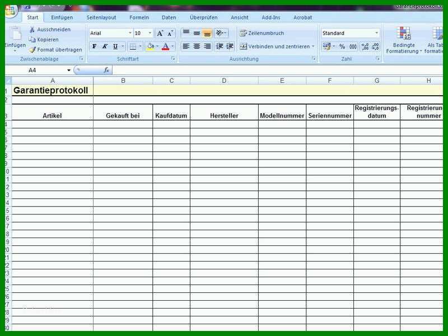
Task: Align text right
Action: pos(207,46)
